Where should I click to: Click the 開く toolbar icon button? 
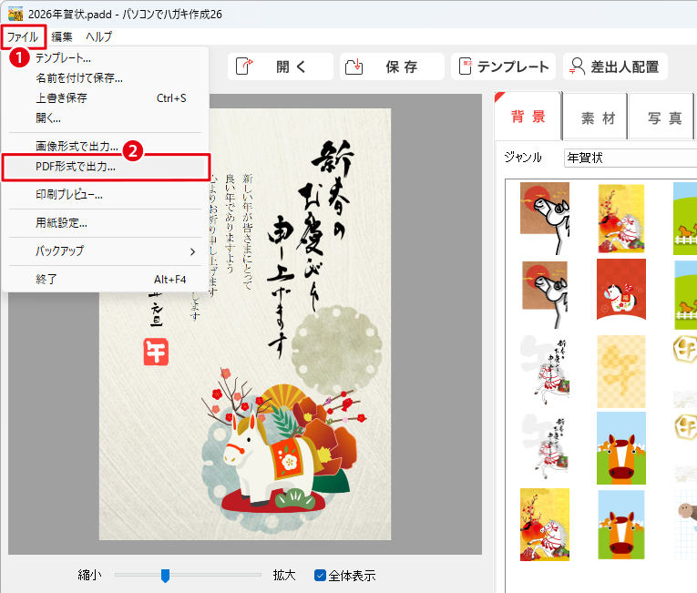click(x=279, y=66)
